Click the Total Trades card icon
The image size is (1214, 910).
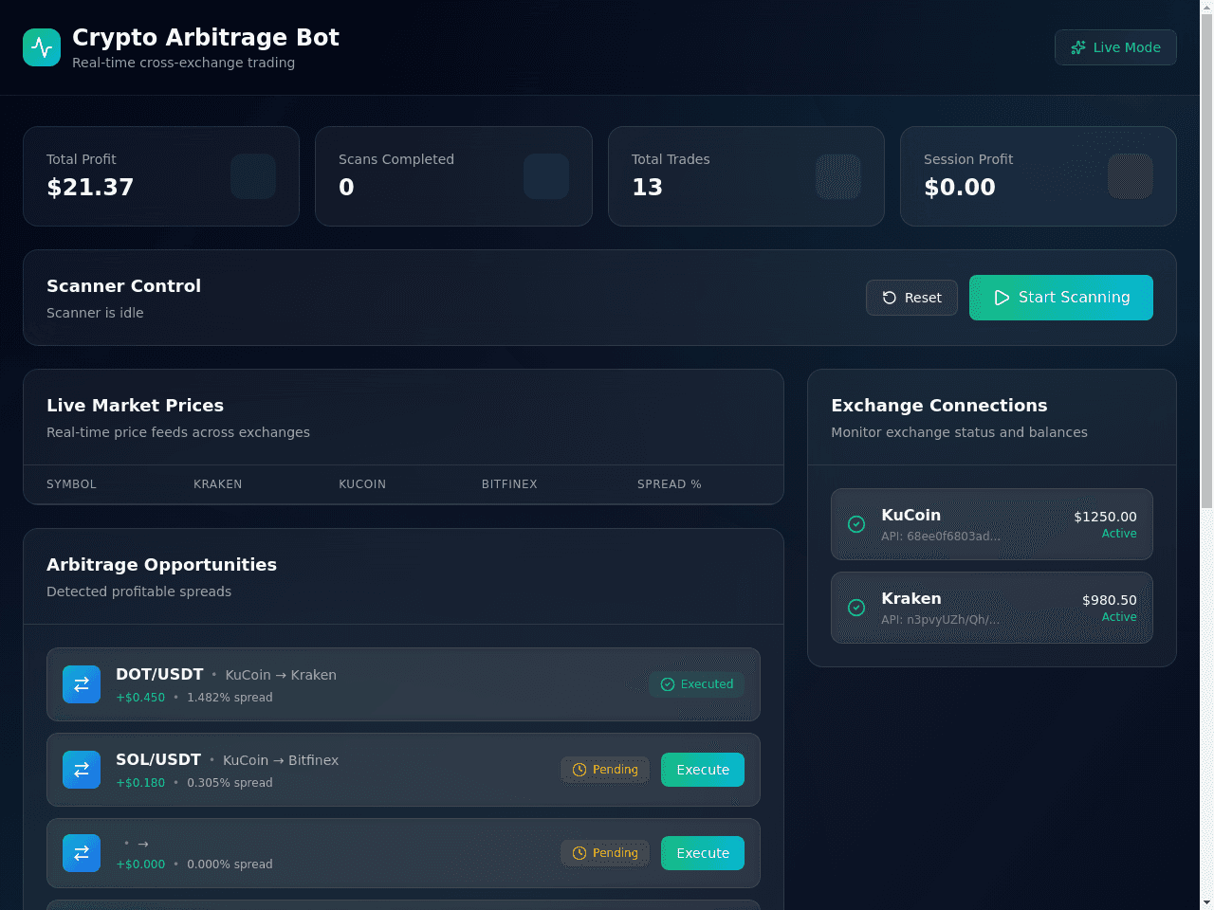[x=838, y=176]
